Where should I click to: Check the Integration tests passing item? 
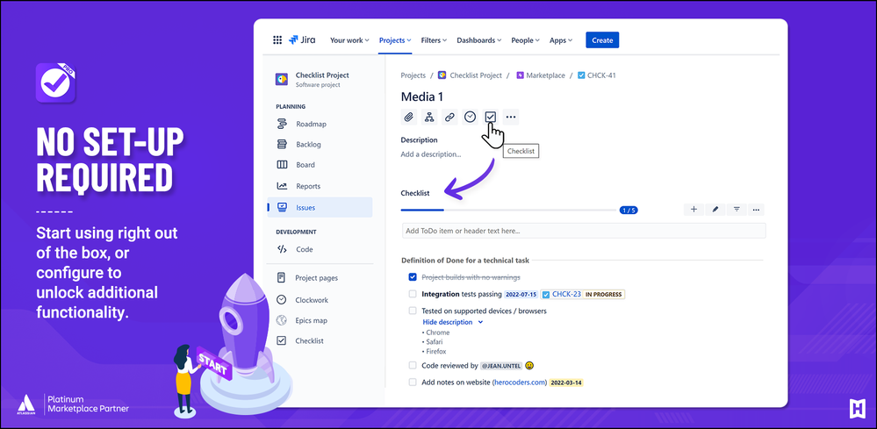(x=413, y=294)
